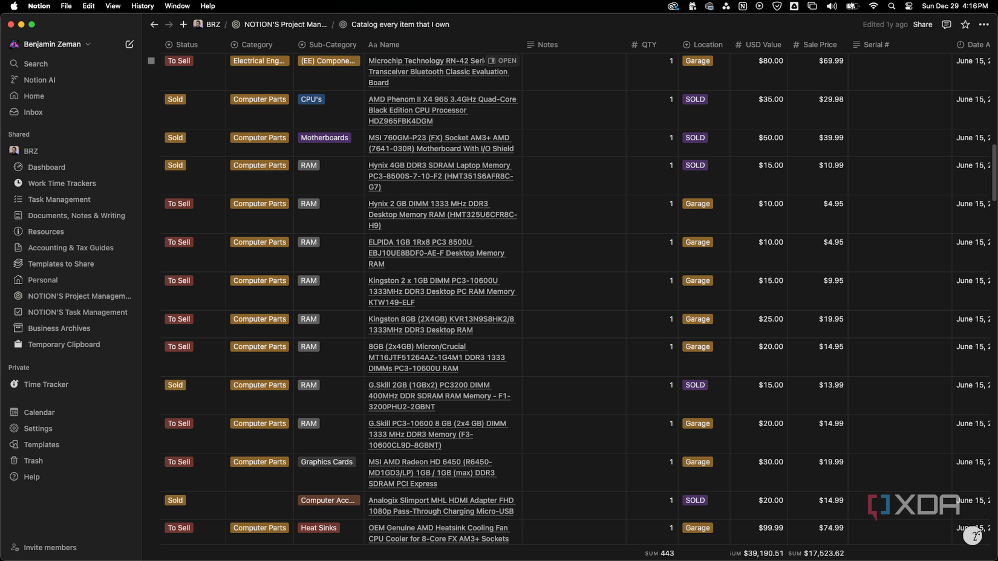The image size is (998, 561).
Task: Open the Edit menu
Action: 88,6
